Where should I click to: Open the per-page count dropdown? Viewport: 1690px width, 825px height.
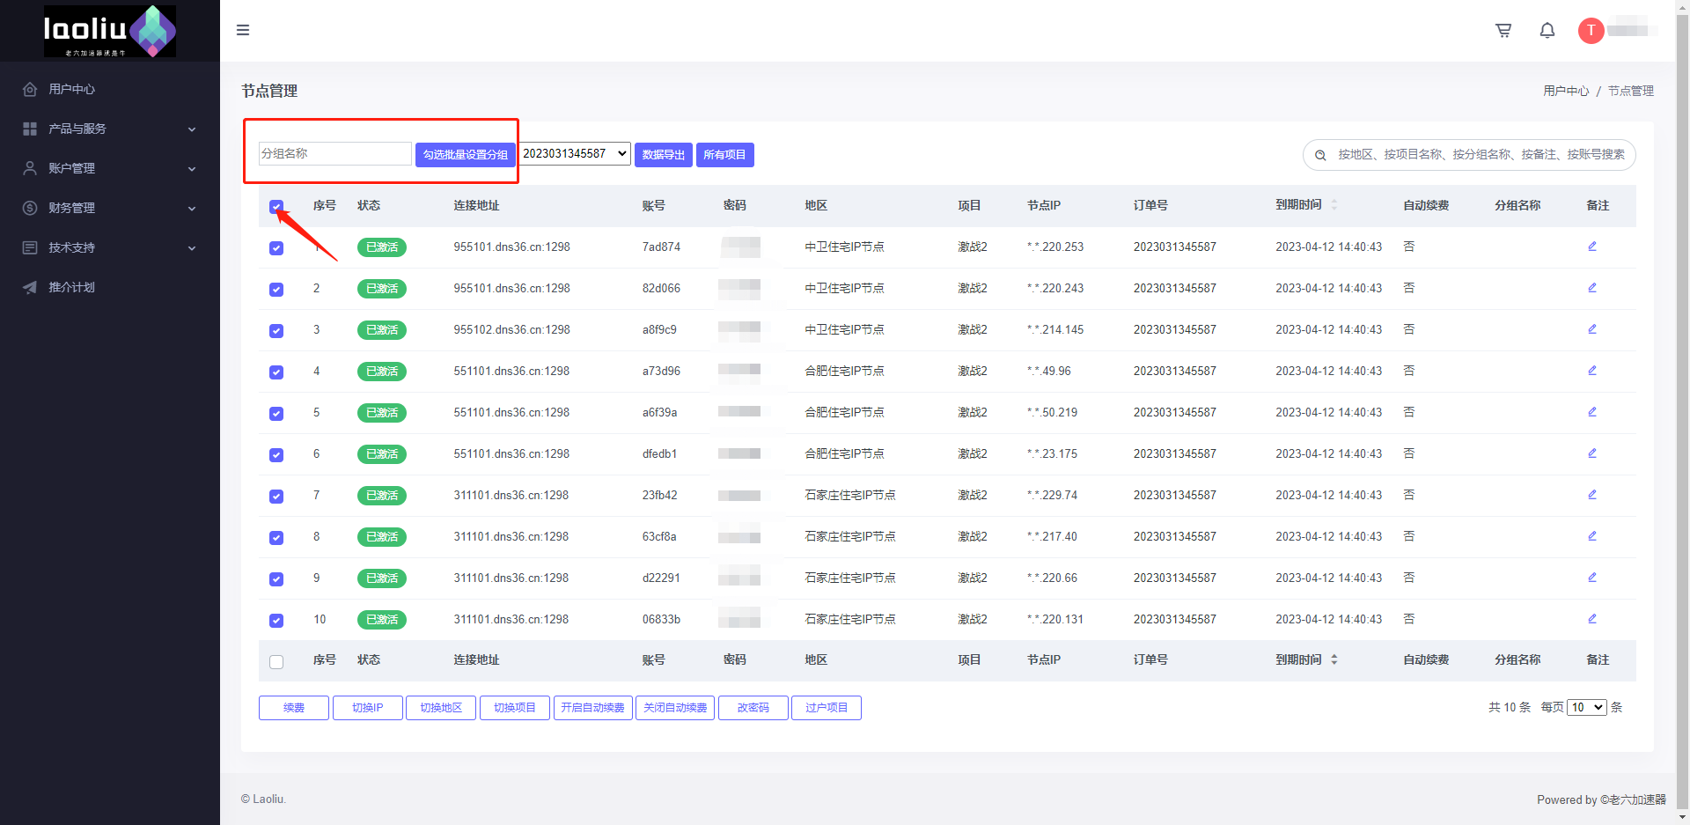(x=1586, y=708)
